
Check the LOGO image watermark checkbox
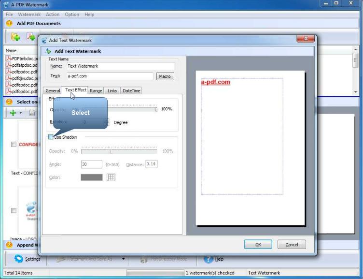14,210
